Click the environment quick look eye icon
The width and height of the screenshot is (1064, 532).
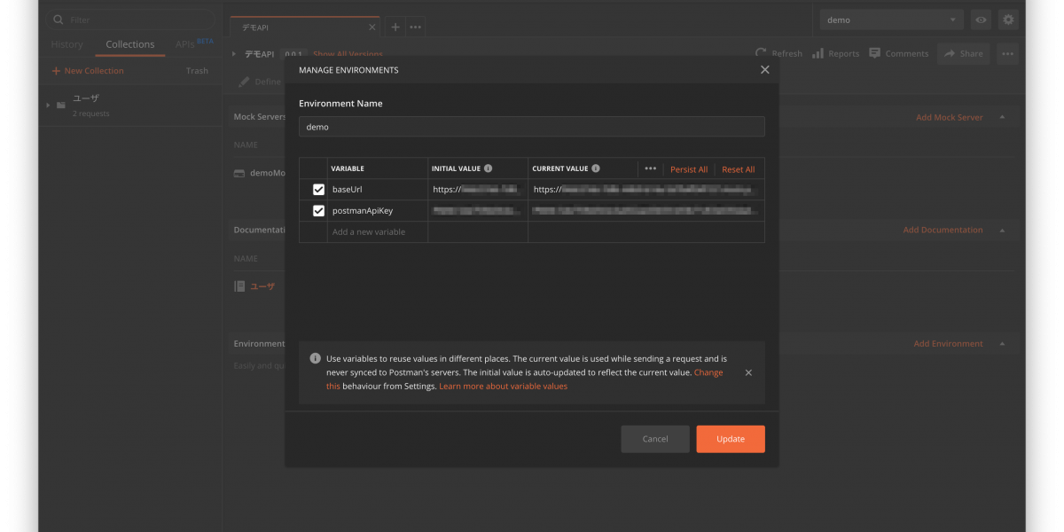click(981, 20)
